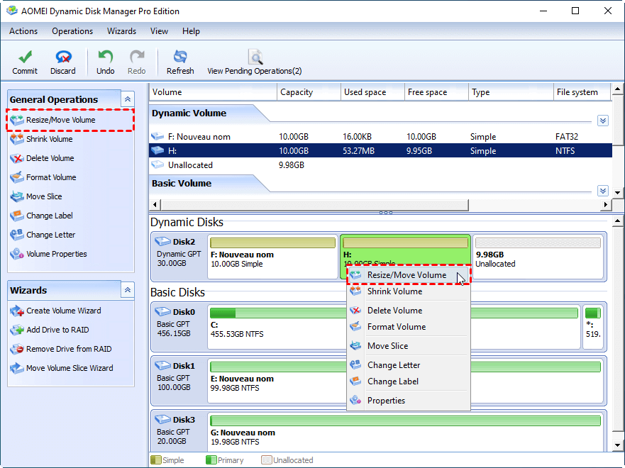Click the Discard toolbar icon
Viewport: 625px width, 468px height.
63,57
